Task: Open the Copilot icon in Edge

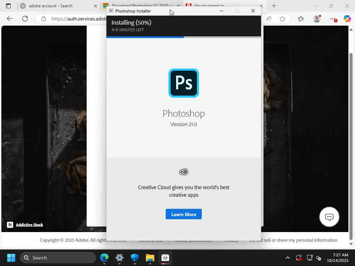Action: [x=347, y=19]
